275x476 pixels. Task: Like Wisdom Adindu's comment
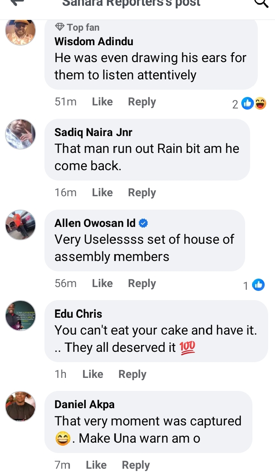102,102
